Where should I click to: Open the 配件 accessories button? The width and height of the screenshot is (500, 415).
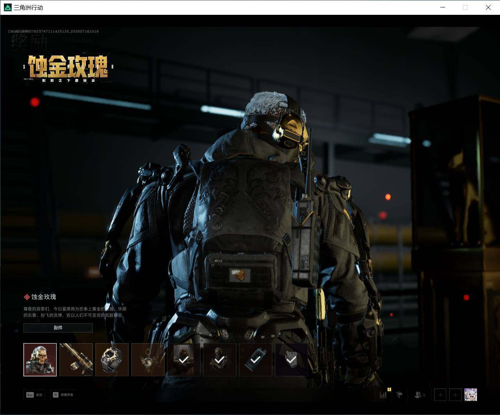pyautogui.click(x=58, y=328)
